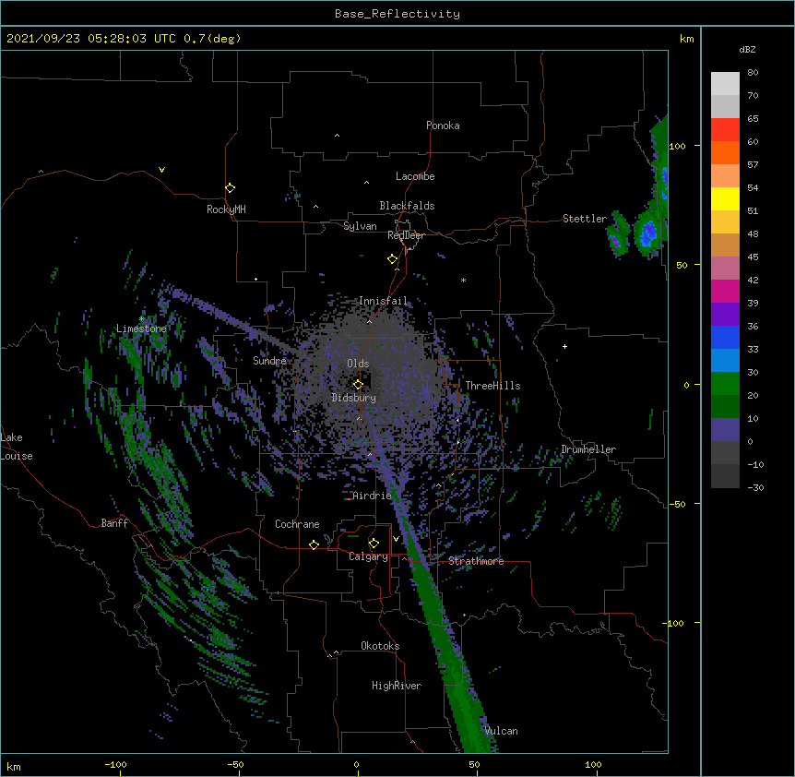Viewport: 795px width, 777px height.
Task: Click the white asterisk marker east of RedDeer
Action: click(x=463, y=280)
